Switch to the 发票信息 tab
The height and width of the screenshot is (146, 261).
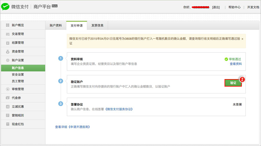coord(97,26)
